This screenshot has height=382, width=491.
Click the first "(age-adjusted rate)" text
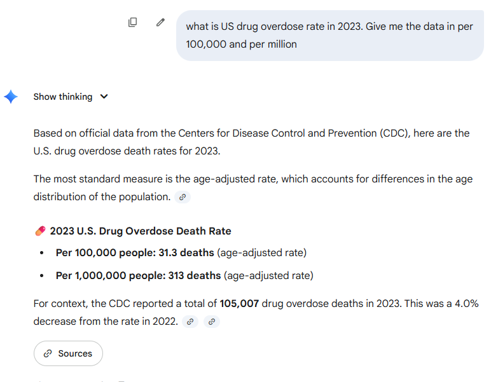coord(261,253)
